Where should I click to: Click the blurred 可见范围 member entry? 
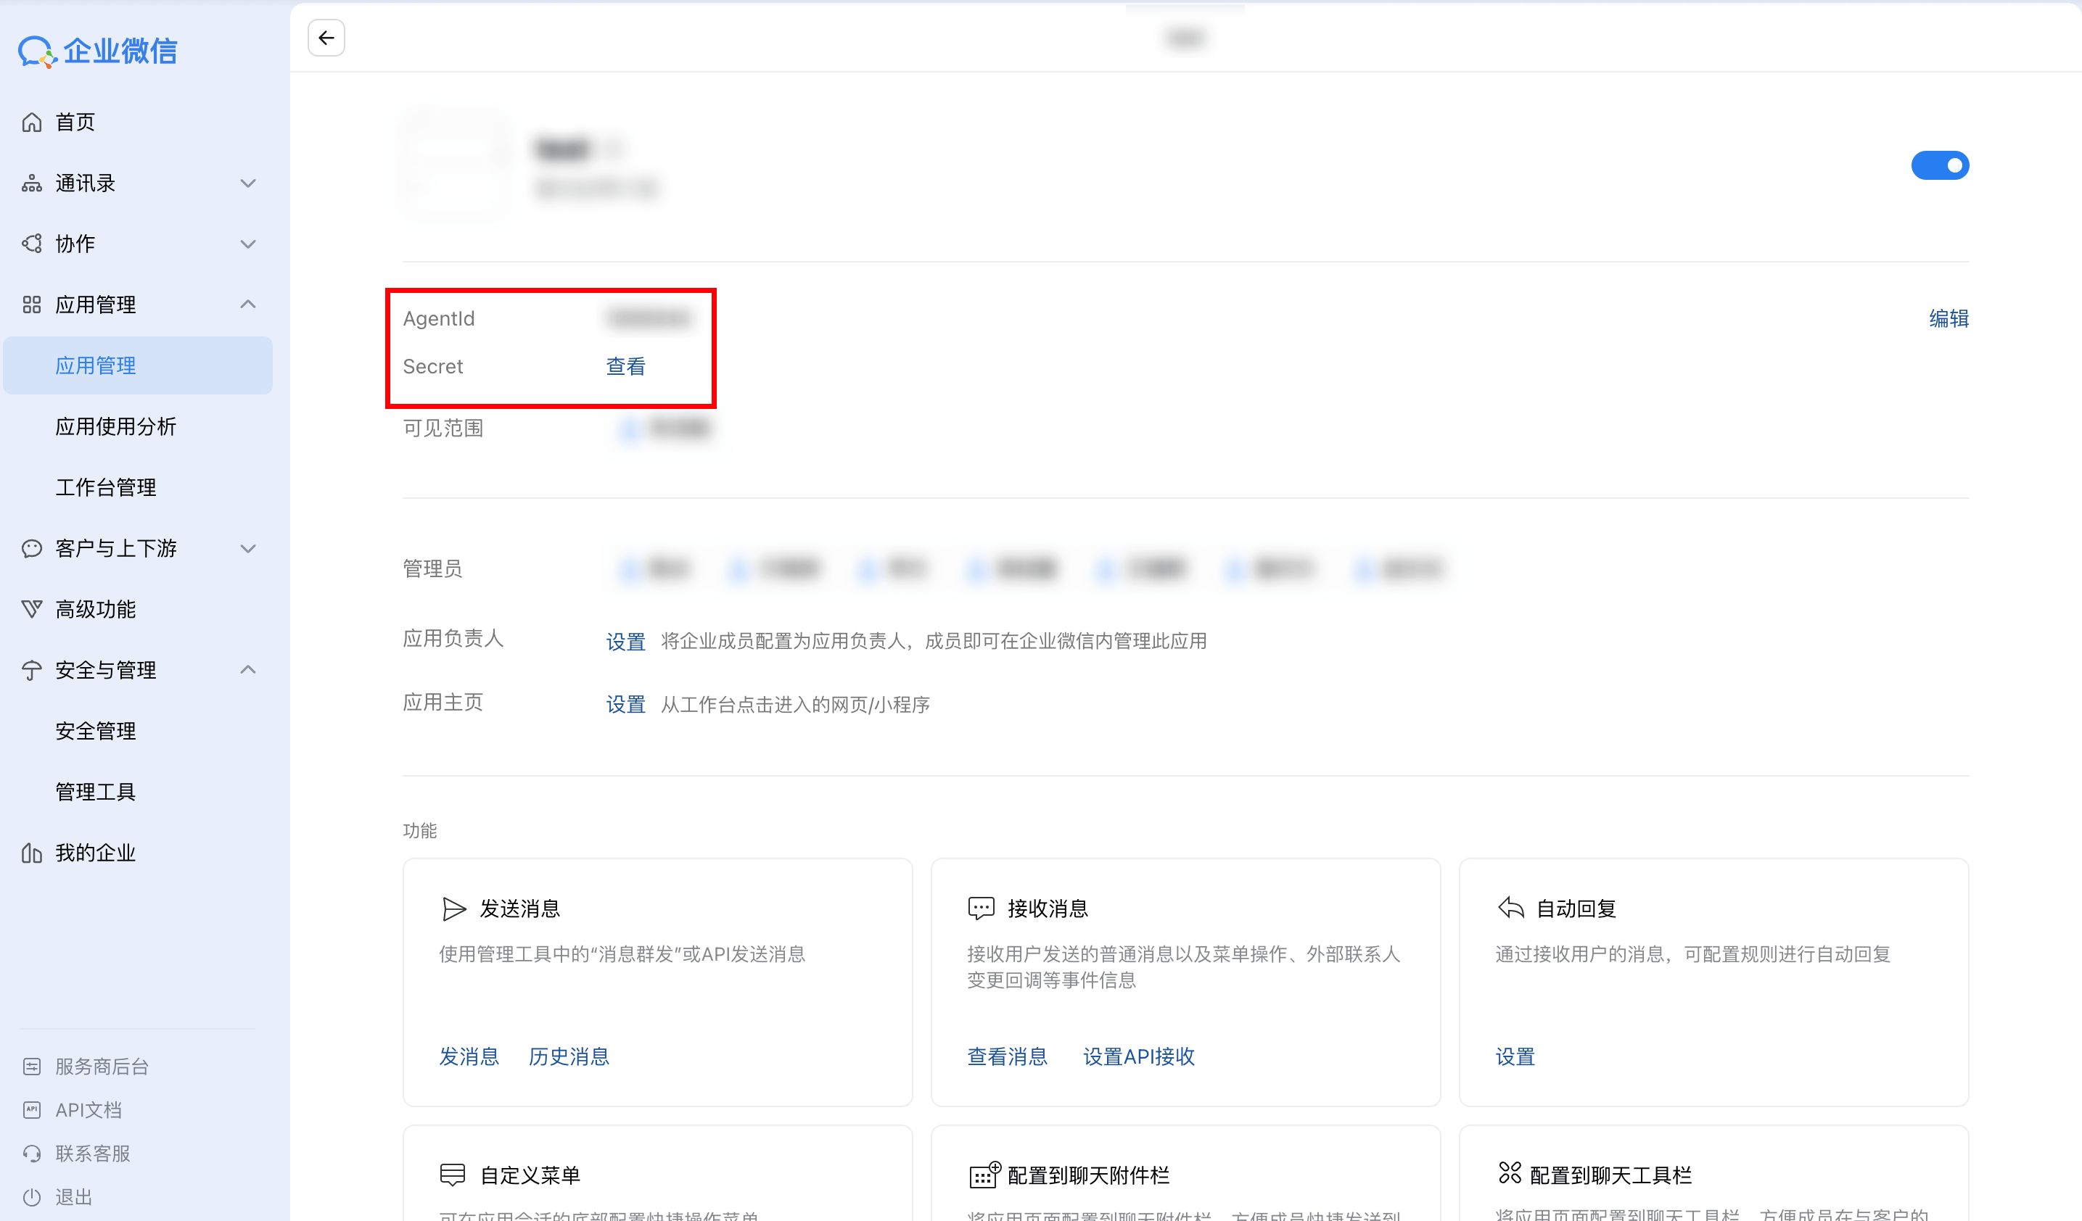665,429
